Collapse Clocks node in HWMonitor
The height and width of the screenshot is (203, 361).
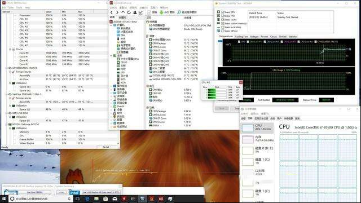(x=10, y=49)
